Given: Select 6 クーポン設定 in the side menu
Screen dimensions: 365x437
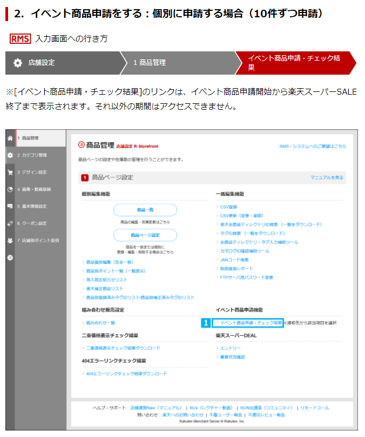Looking at the screenshot, I should coord(40,223).
